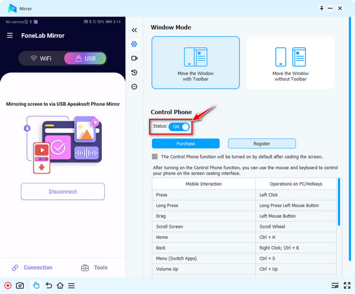The height and width of the screenshot is (294, 355).
Task: Choose Move the Window with Toolbar
Action: coord(196,63)
